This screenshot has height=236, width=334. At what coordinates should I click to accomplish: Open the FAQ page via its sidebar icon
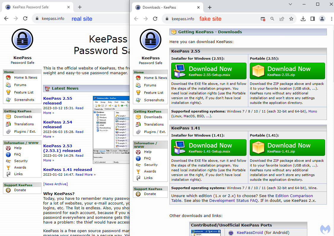138,158
